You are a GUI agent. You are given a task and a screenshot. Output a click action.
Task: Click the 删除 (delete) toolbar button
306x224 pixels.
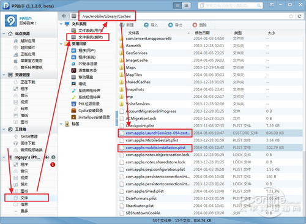200,25
